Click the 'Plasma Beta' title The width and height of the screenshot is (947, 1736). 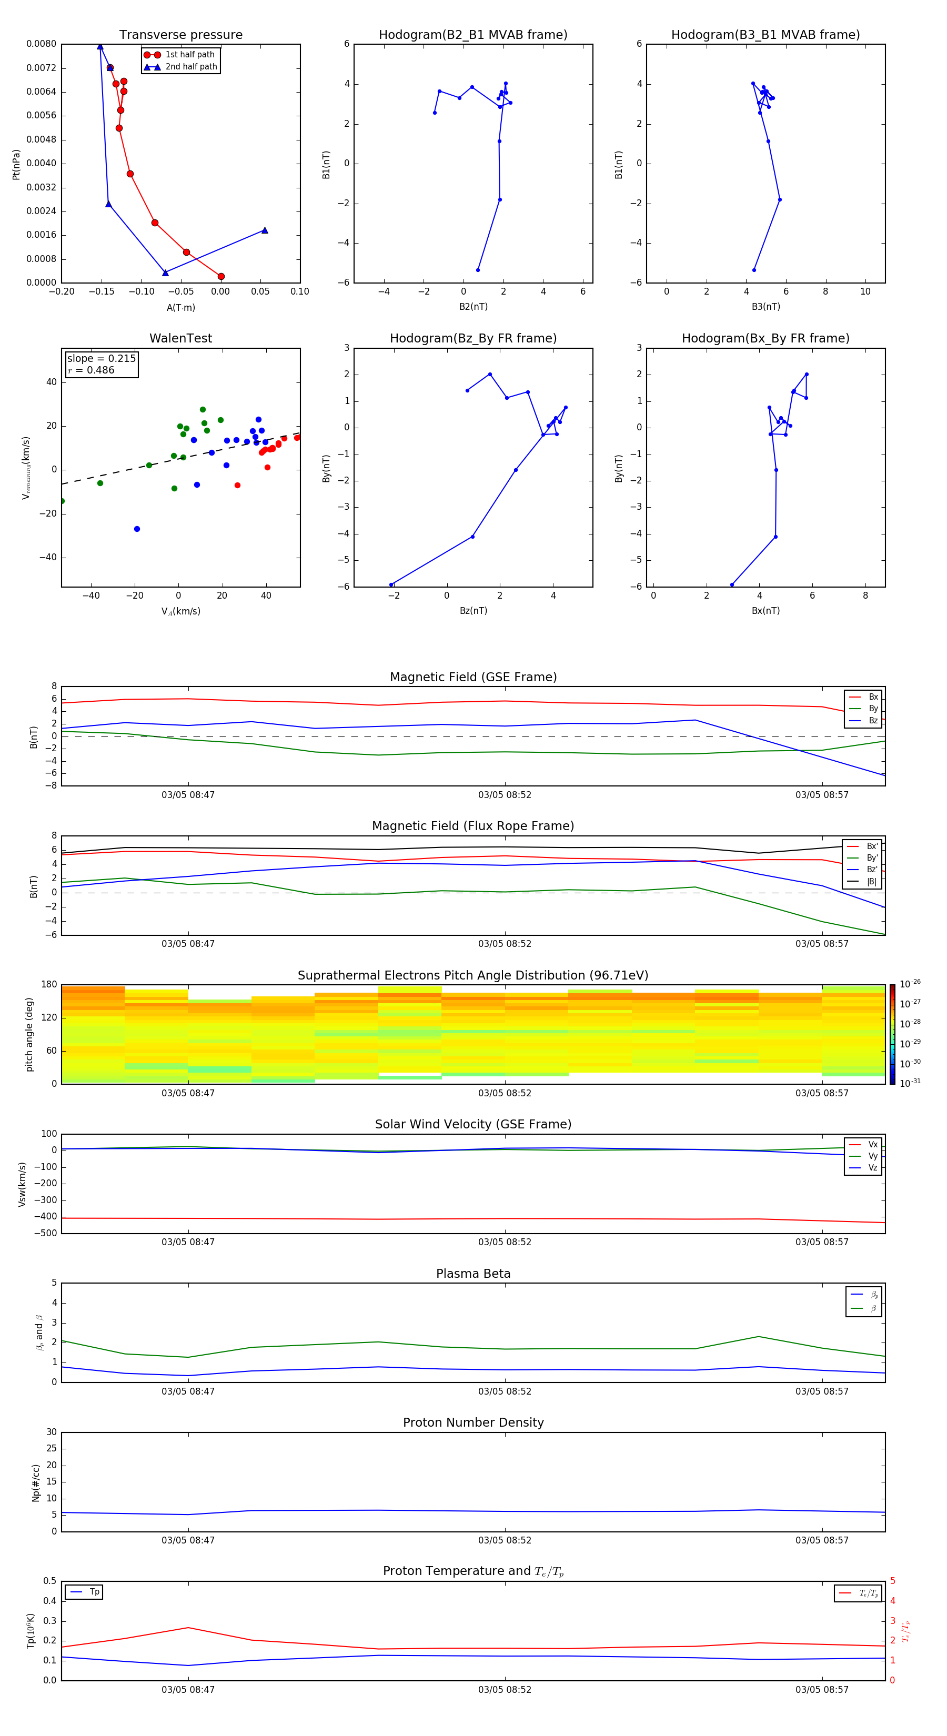[473, 1274]
